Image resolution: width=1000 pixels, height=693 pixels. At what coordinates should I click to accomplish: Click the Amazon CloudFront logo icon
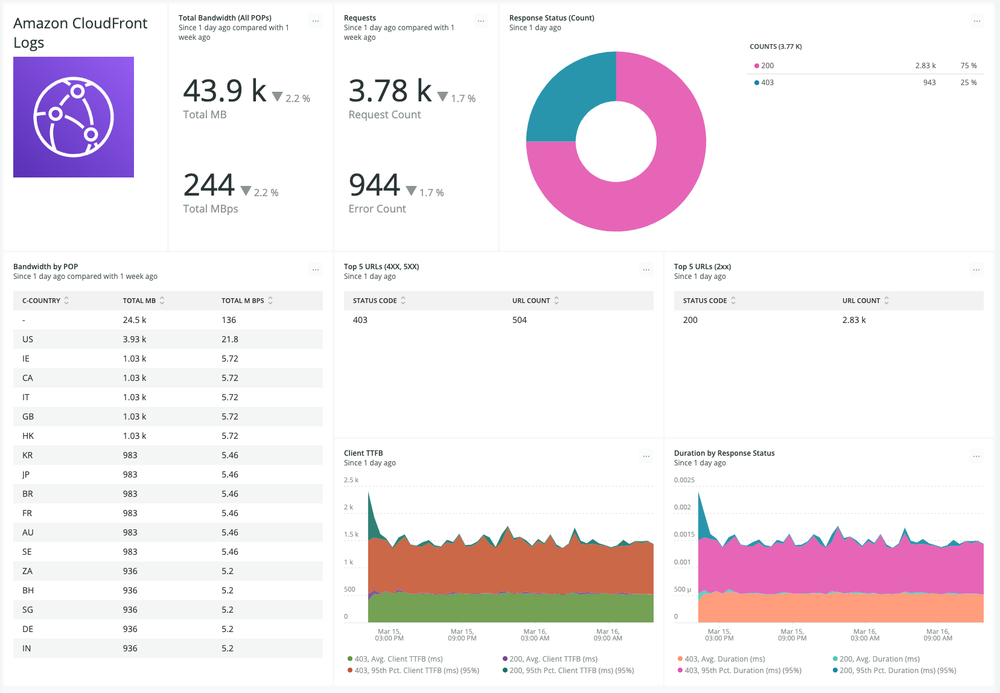point(73,117)
